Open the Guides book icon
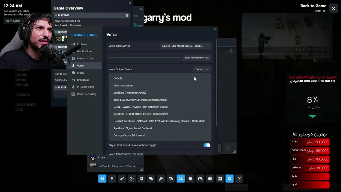This screenshot has height=192, width=341. [141, 179]
